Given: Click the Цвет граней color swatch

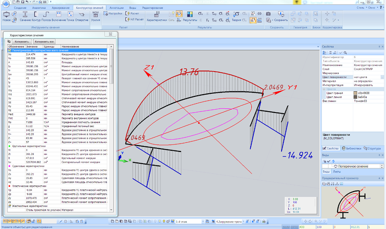Looking at the screenshot, I should click(x=356, y=93).
